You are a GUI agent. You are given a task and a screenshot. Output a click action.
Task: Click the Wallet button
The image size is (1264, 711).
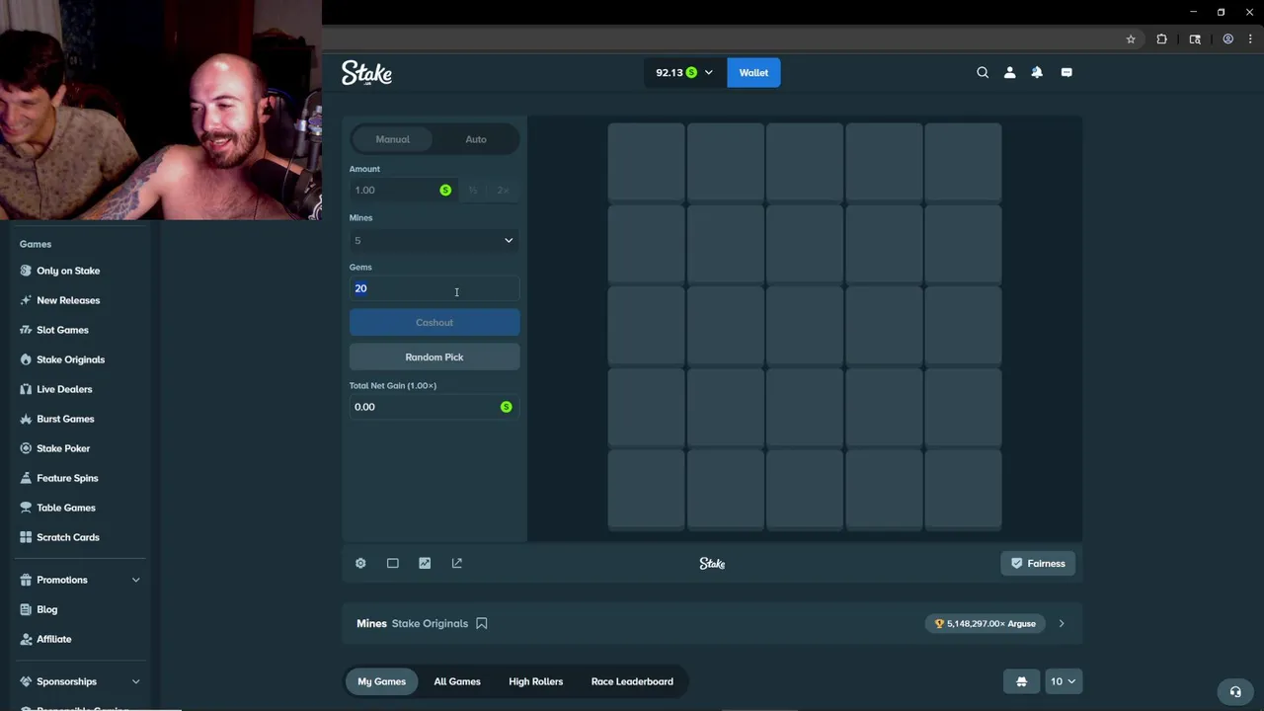pyautogui.click(x=753, y=72)
